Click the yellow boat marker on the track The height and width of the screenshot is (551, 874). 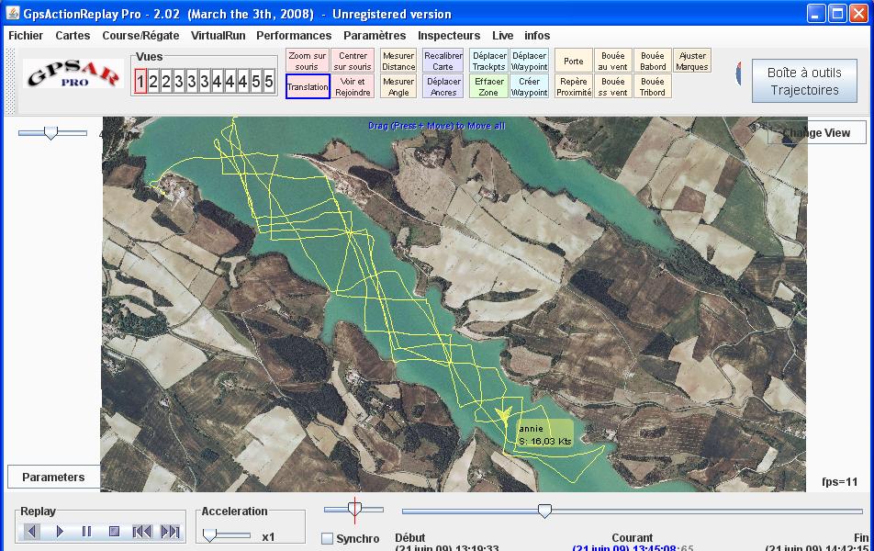coord(503,414)
